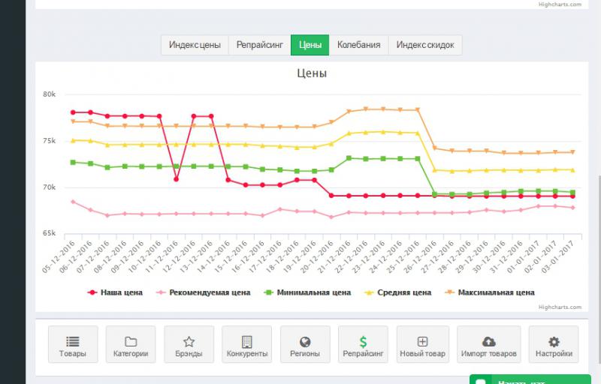The image size is (601, 384).
Task: Hide Максимальная цена legend entry
Action: (x=491, y=292)
